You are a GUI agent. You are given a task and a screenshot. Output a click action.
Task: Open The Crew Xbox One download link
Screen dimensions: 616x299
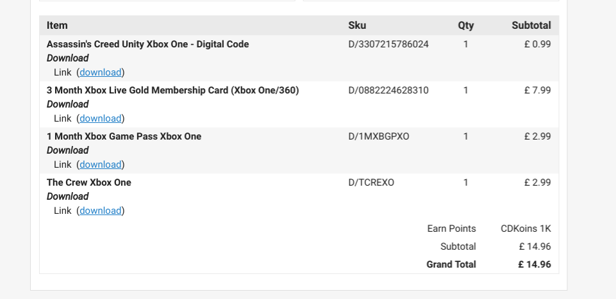coord(100,211)
